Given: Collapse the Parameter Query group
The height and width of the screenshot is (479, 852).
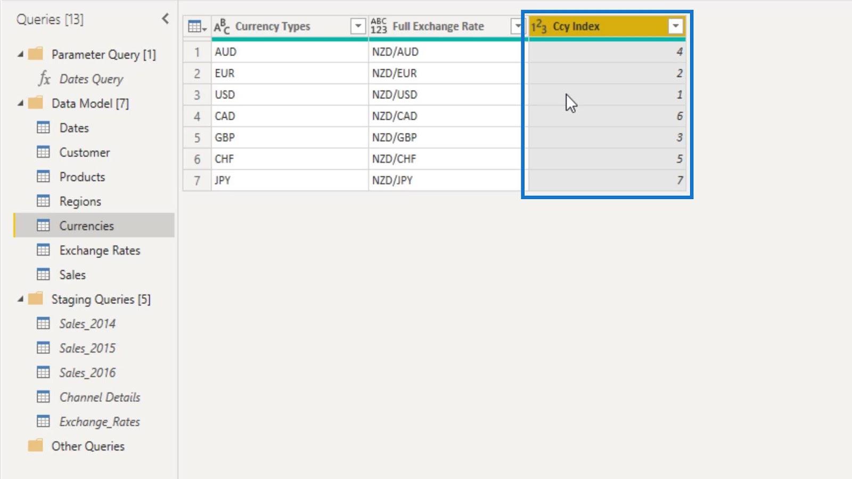Looking at the screenshot, I should [x=20, y=54].
